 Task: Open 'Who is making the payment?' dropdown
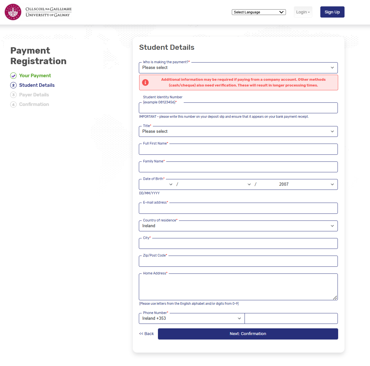pyautogui.click(x=238, y=68)
